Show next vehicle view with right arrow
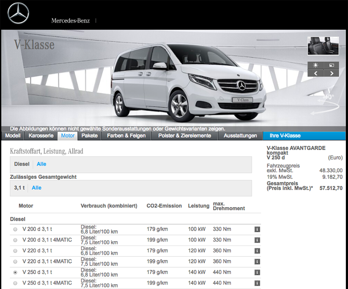The height and width of the screenshot is (289, 348). pyautogui.click(x=331, y=73)
